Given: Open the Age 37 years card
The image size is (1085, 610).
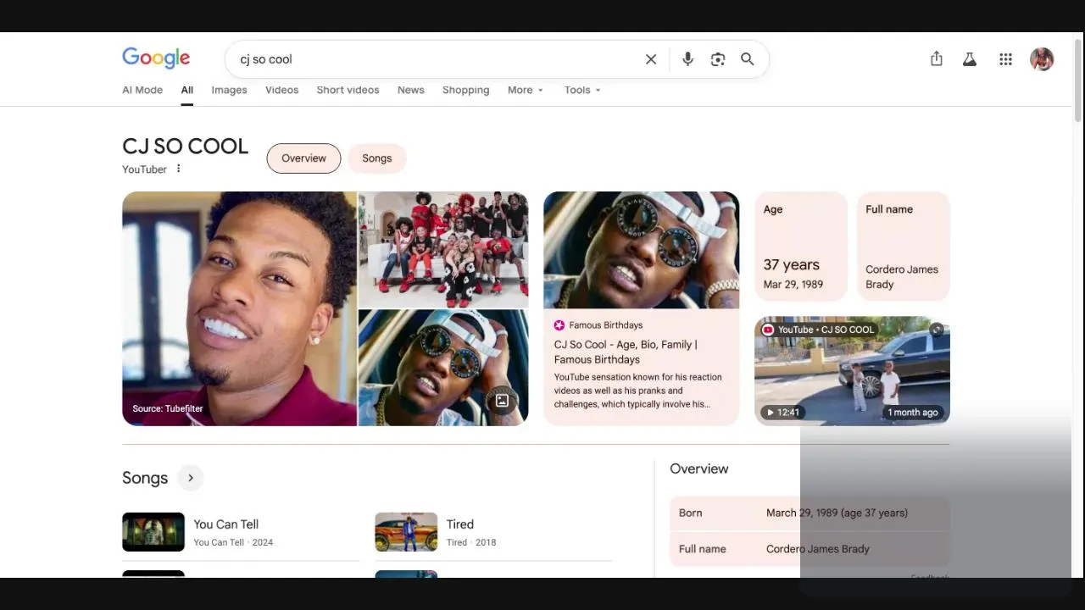Looking at the screenshot, I should click(801, 247).
